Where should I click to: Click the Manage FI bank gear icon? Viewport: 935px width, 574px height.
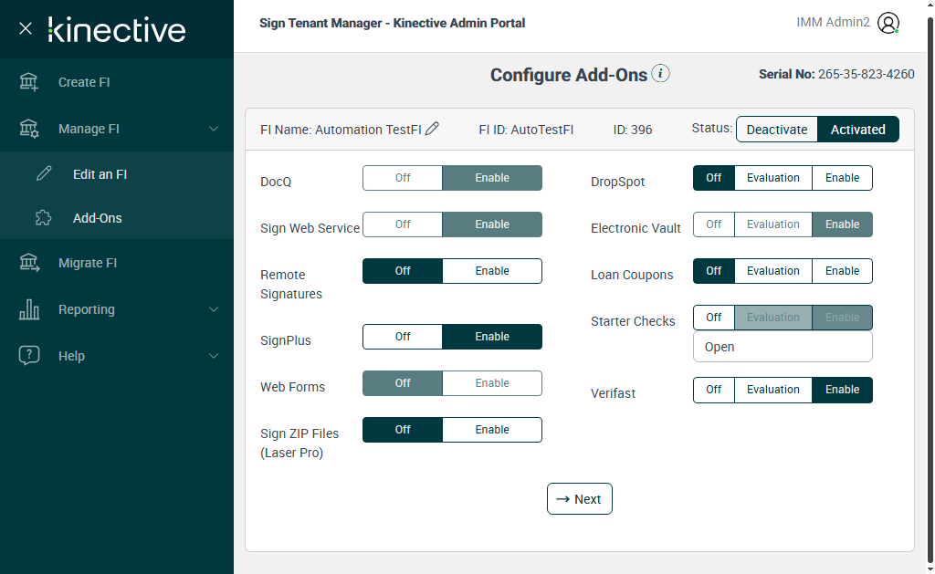coord(28,129)
